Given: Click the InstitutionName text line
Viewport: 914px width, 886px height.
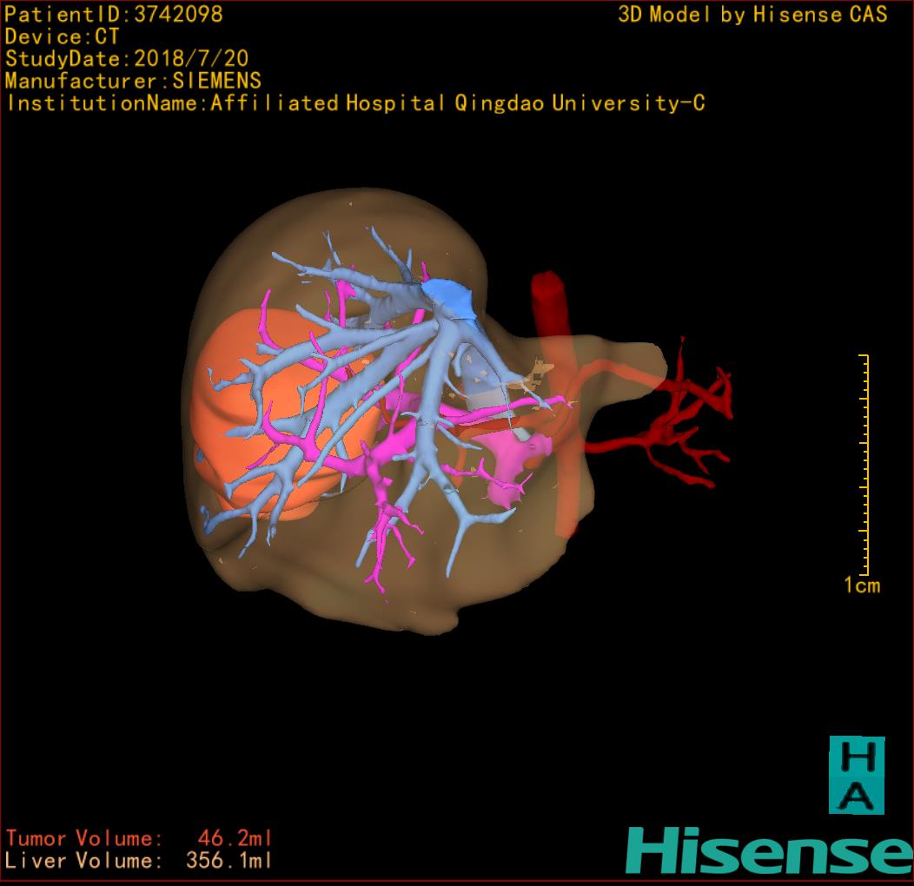Looking at the screenshot, I should pyautogui.click(x=355, y=103).
